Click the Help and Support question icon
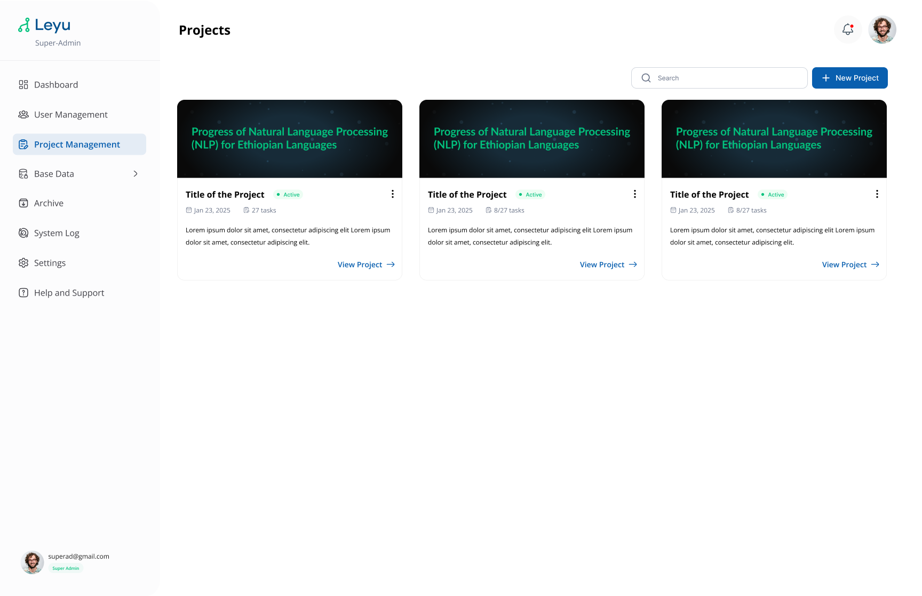Viewport: 922px width, 596px height. coord(23,293)
